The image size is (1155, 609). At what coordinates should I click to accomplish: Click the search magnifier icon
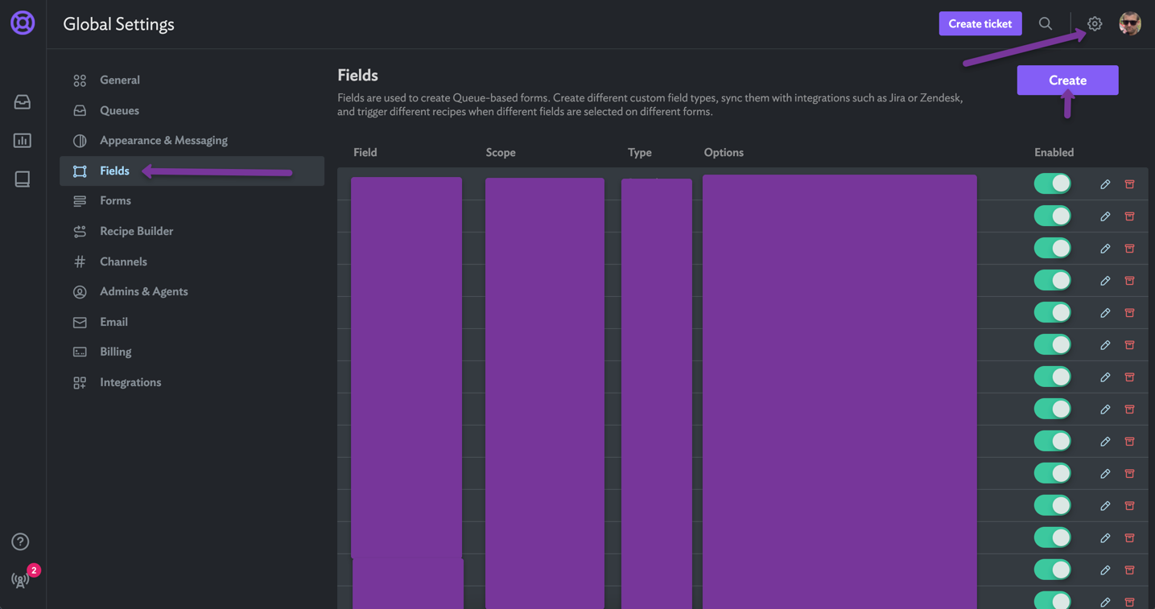tap(1046, 23)
